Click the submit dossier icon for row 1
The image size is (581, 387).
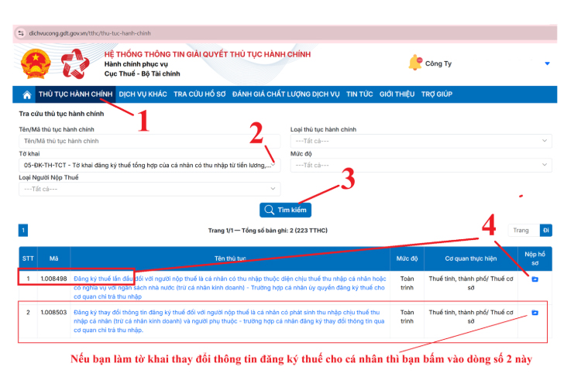click(535, 279)
